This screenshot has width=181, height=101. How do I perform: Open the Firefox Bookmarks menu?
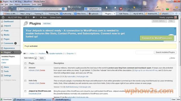coord(26,4)
